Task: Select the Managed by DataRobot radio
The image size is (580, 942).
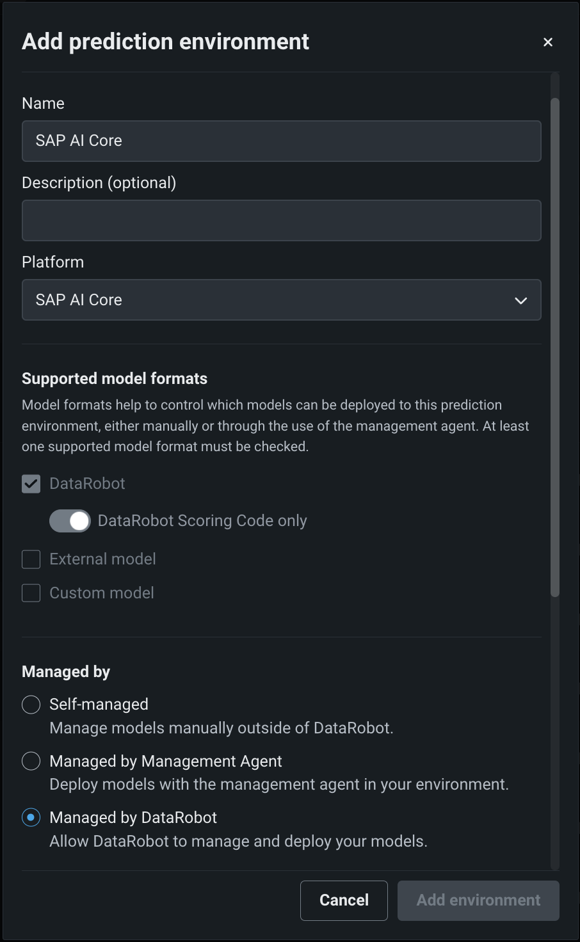Action: (x=31, y=817)
